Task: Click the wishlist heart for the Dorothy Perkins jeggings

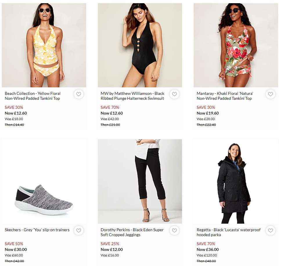Action: click(x=174, y=230)
